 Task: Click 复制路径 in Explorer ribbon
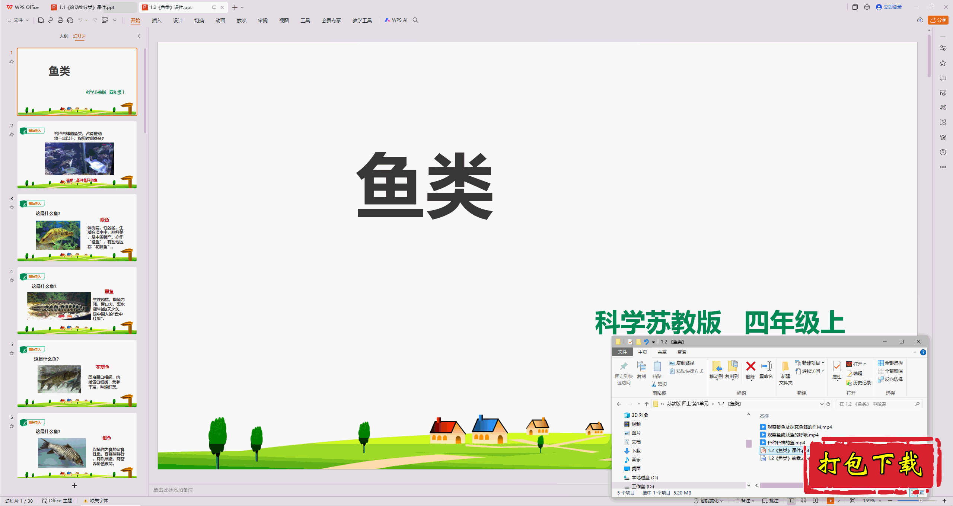[x=682, y=363]
